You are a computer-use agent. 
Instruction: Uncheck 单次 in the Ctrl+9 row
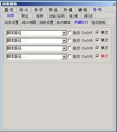pyautogui.click(x=98, y=48)
